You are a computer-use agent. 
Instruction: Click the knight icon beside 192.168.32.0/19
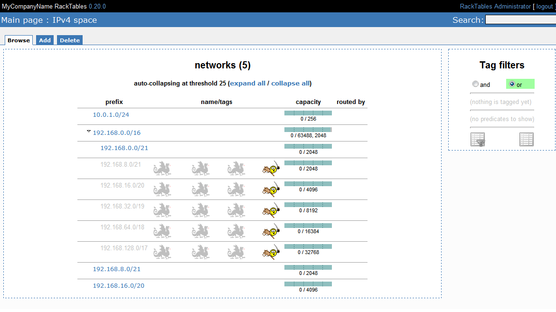tap(271, 210)
